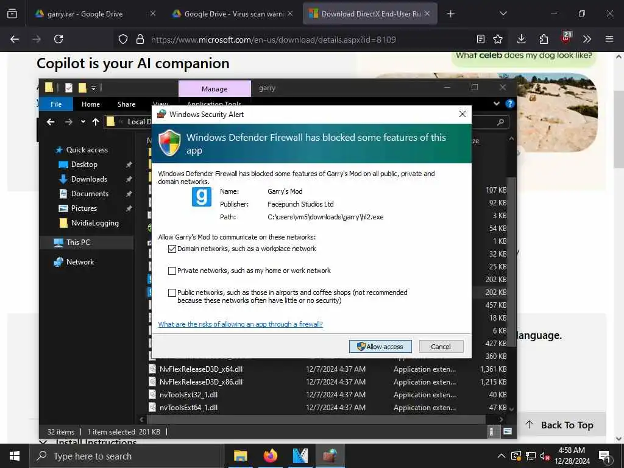This screenshot has width=624, height=468.
Task: Open the notification center icon
Action: [605, 456]
